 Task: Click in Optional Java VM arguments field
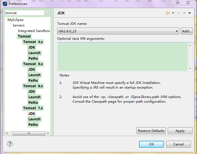(123, 57)
